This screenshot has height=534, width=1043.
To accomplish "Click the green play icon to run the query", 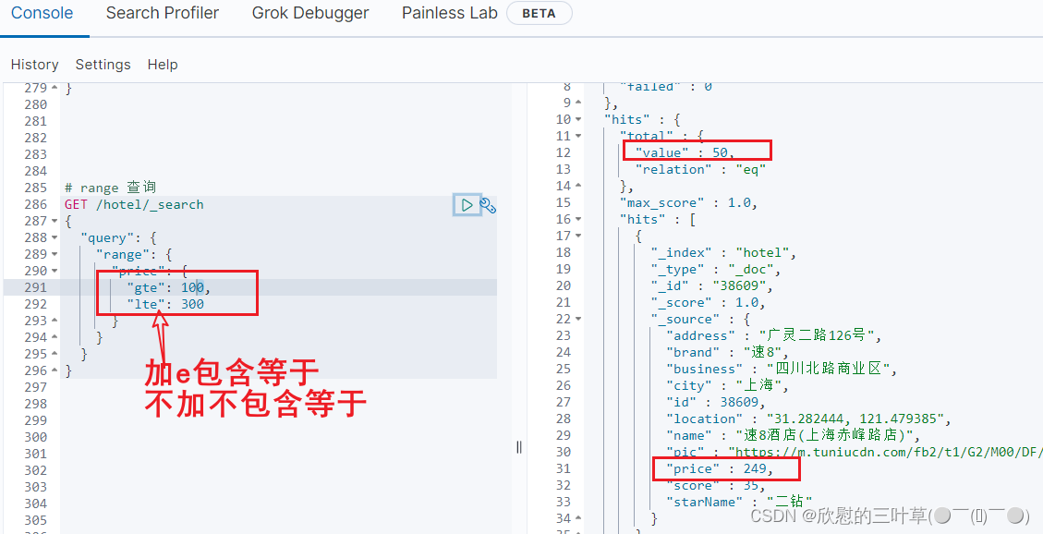I will click(x=467, y=204).
